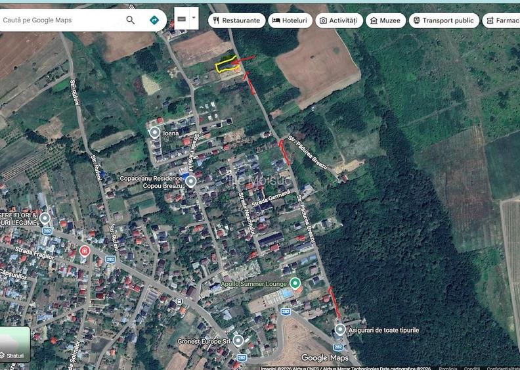Open the Gronest Europe Srl pin
Viewport: 520px width, 370px height.
[x=238, y=340]
